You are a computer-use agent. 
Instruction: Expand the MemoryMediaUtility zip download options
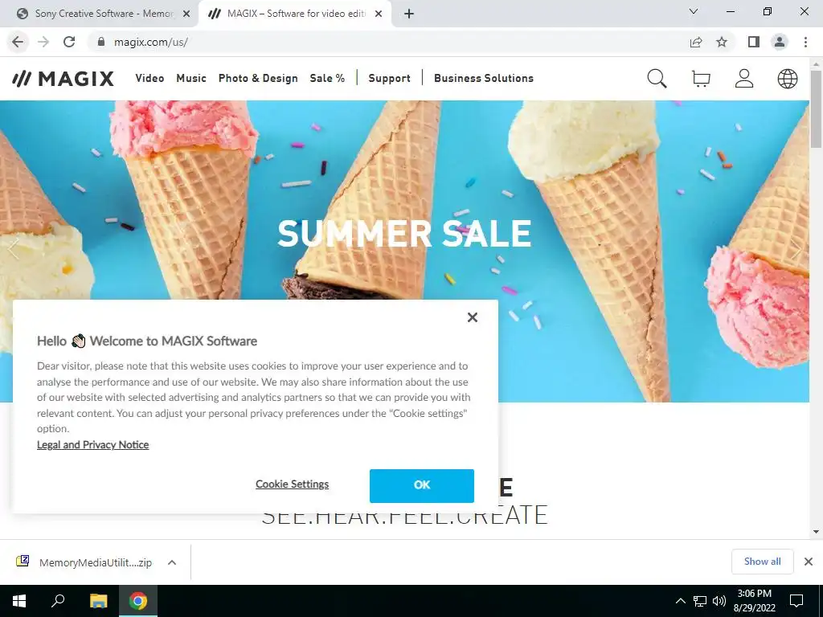tap(172, 562)
